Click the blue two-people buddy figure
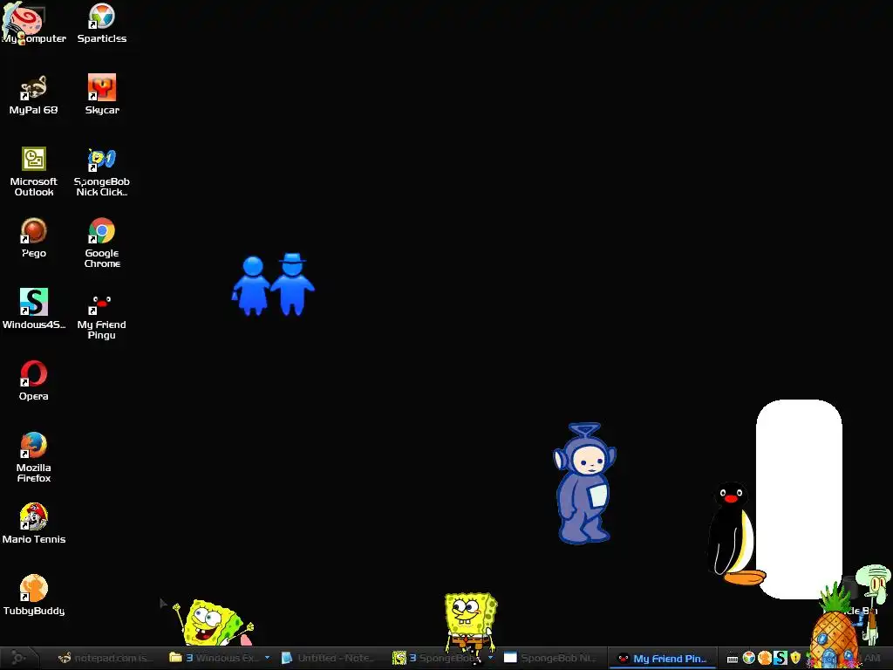 point(273,284)
